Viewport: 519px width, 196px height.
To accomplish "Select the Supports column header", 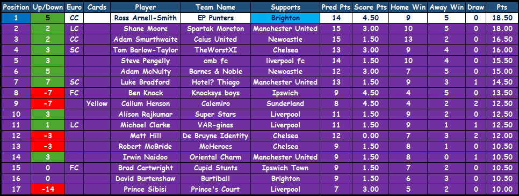I will coord(285,7).
